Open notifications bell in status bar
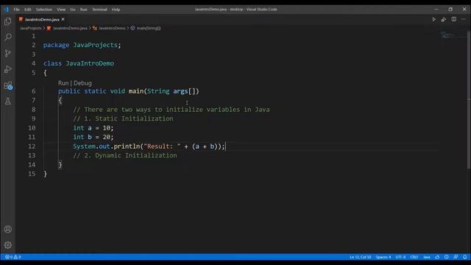This screenshot has height=265, width=471. pos(464,257)
